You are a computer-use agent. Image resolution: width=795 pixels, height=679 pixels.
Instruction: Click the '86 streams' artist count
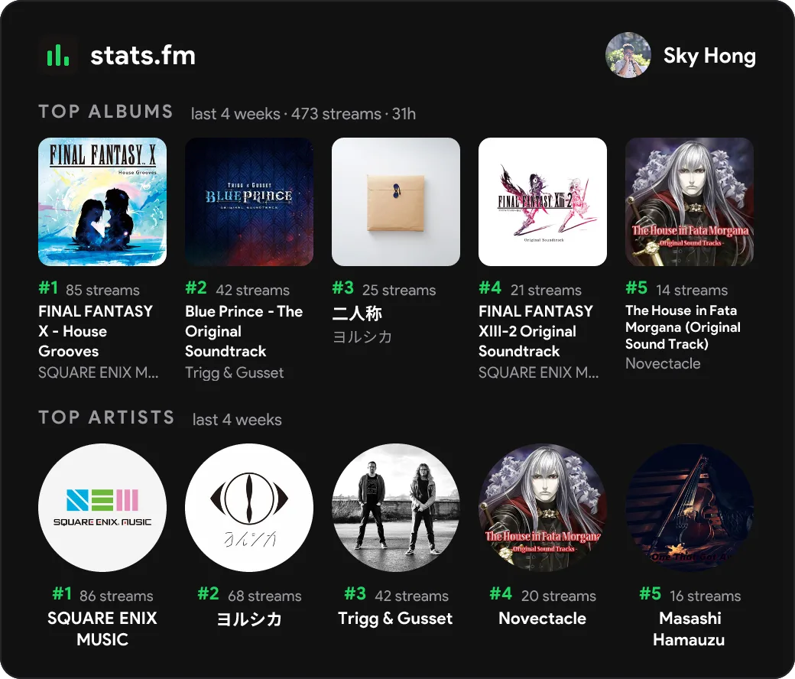tap(116, 596)
